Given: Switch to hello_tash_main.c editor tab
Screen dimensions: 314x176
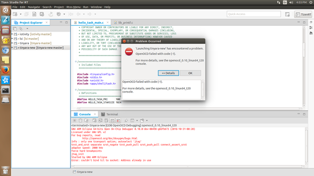Looking at the screenshot, I should [90, 22].
